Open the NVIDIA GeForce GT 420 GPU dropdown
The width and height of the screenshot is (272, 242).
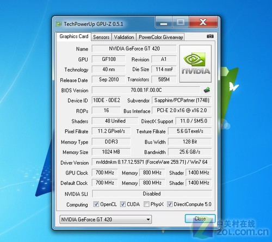106,220
